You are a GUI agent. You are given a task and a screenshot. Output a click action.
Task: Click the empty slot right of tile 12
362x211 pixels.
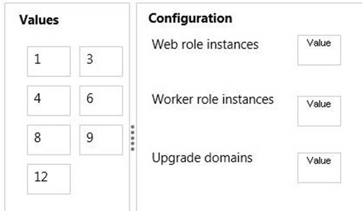(101, 179)
